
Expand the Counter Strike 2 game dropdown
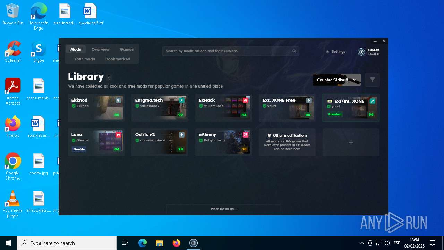[x=337, y=80]
